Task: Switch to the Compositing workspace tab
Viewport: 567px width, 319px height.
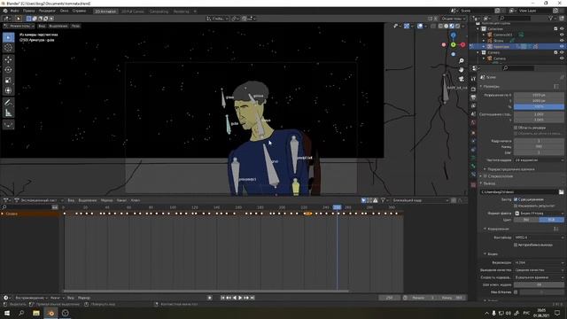Action: (x=159, y=12)
